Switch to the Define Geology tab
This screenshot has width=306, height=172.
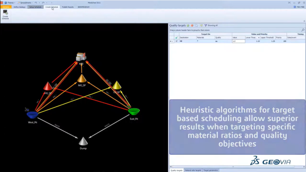tap(20, 7)
